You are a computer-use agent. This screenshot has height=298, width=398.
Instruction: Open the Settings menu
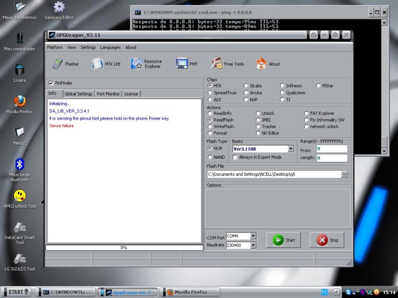click(88, 47)
